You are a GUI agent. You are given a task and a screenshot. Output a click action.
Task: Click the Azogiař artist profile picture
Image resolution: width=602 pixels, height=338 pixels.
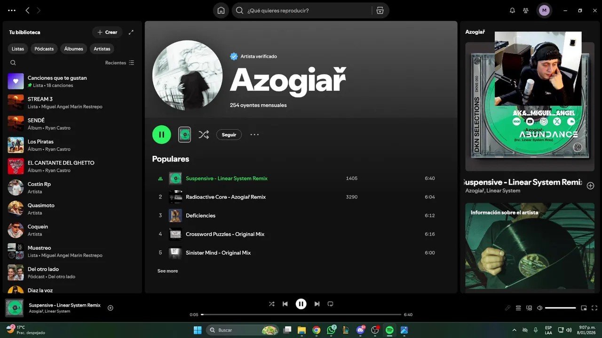(188, 75)
